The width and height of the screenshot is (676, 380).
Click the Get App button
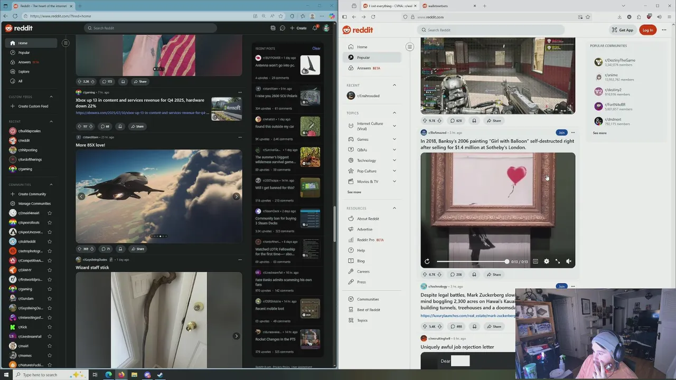point(623,30)
